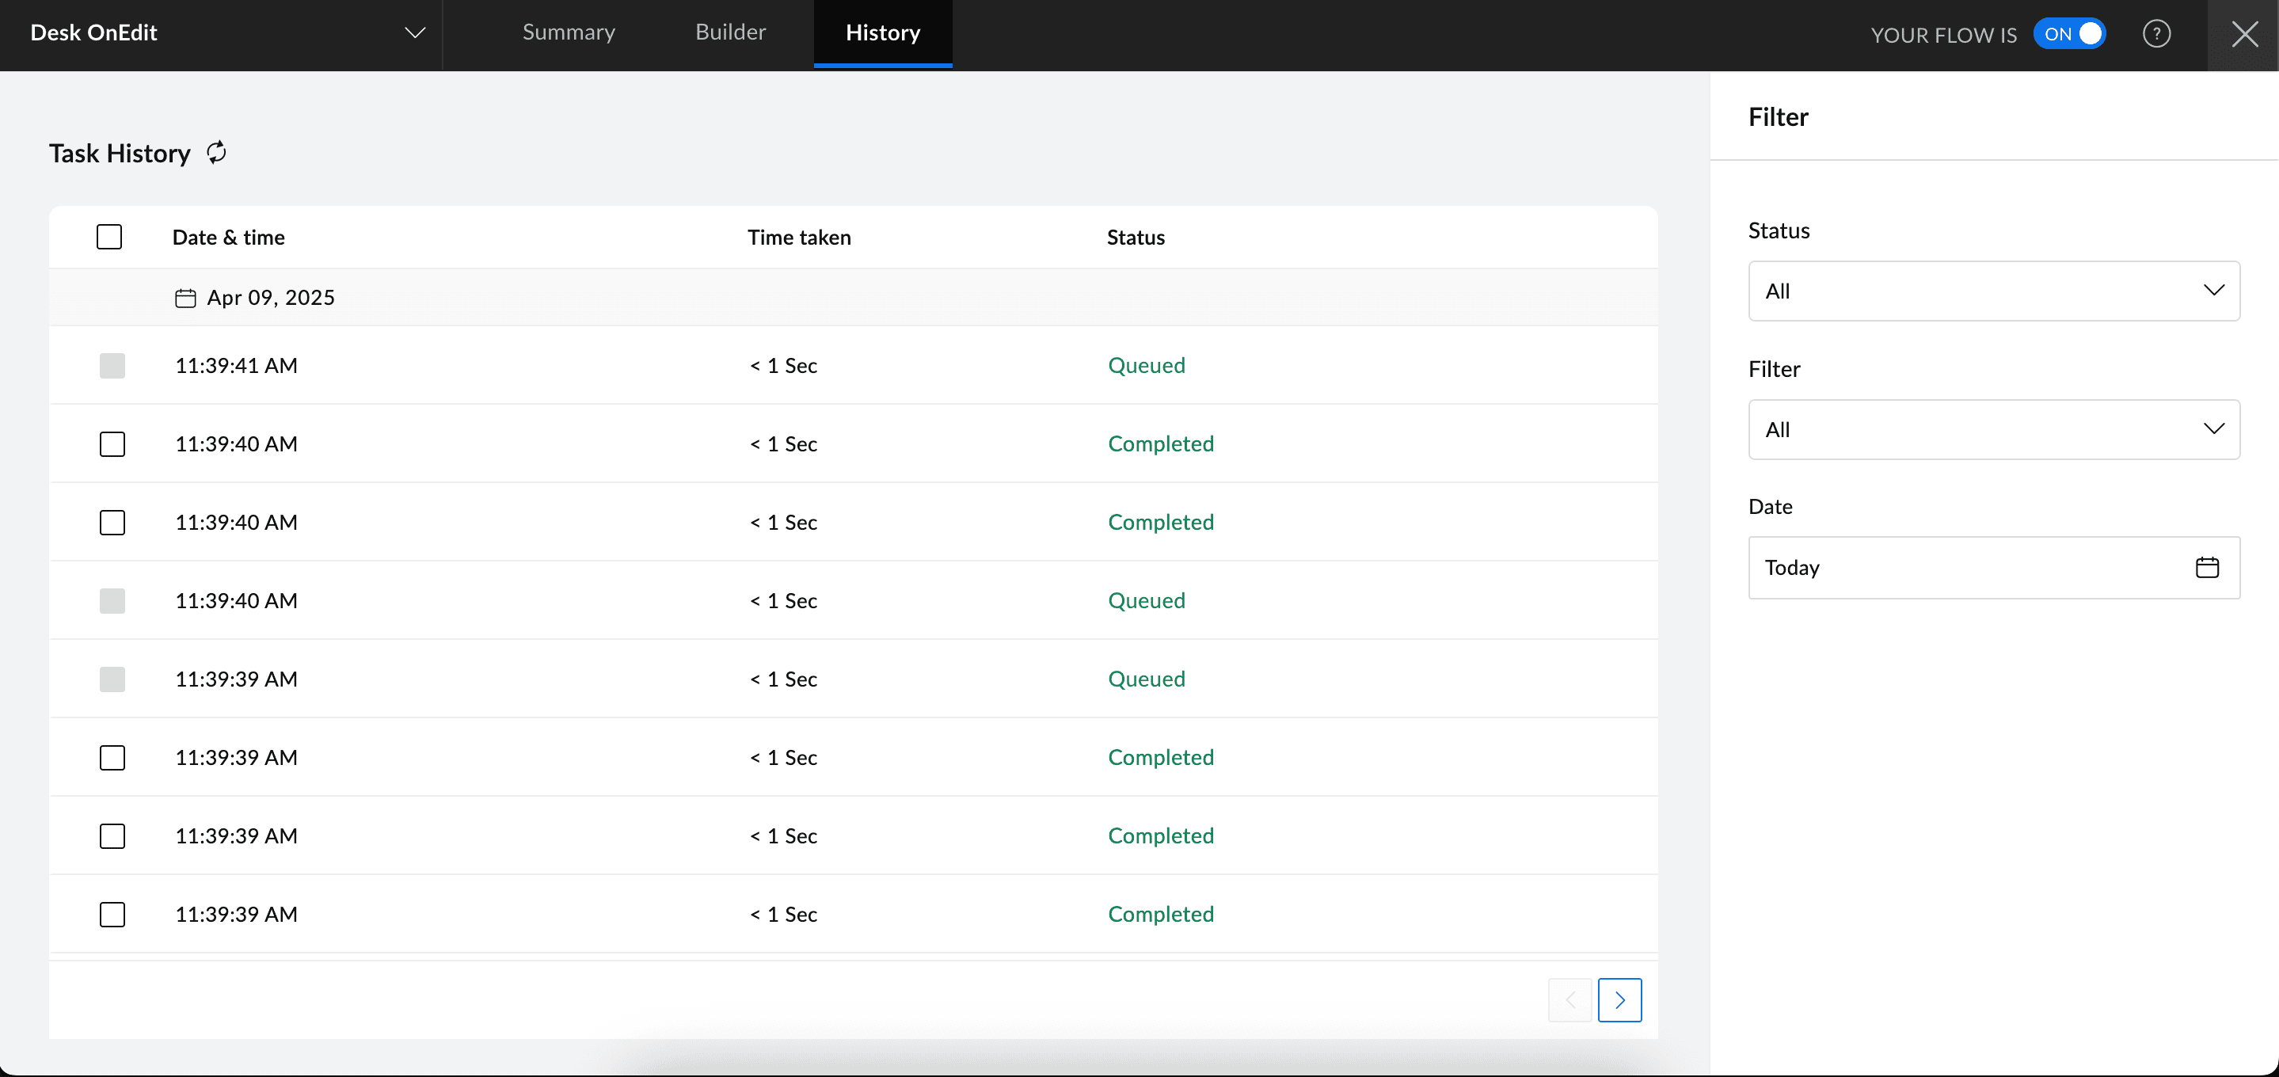Screen dimensions: 2279x1077
Task: Go to next page arrow
Action: pyautogui.click(x=1619, y=1000)
